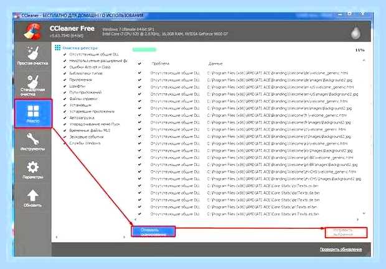Click left arrow of the category list scrollbar

coord(57,237)
